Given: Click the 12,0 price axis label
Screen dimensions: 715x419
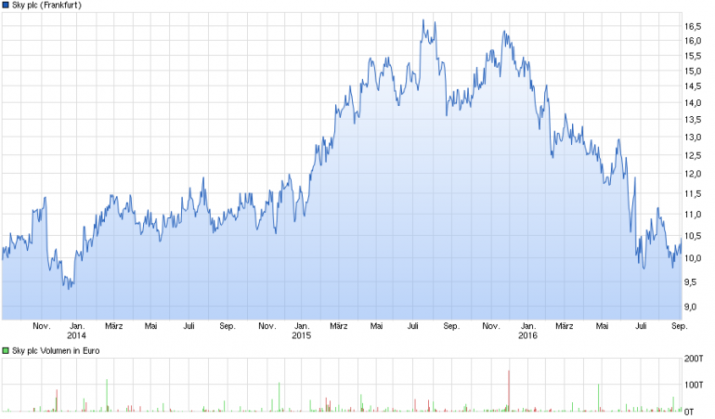Looking at the screenshot, I should click(693, 174).
